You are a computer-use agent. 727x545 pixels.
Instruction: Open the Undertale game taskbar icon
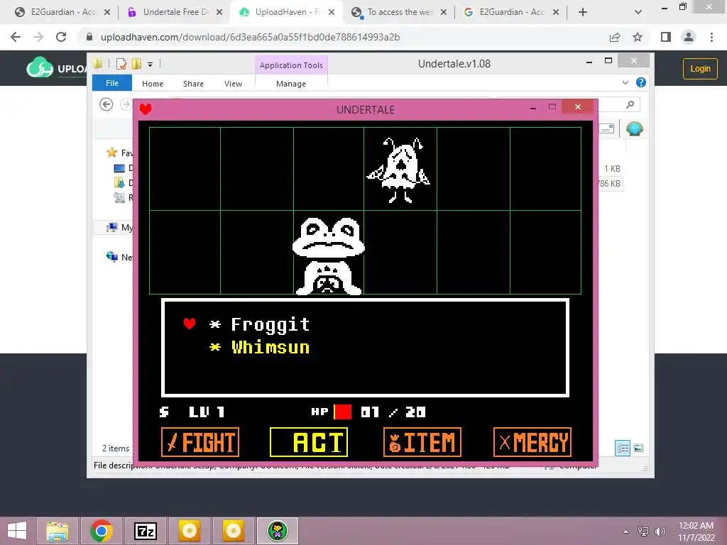(x=278, y=531)
